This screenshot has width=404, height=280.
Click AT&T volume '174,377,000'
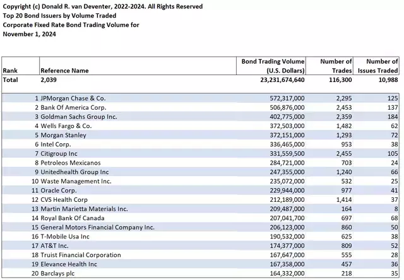[287, 246]
